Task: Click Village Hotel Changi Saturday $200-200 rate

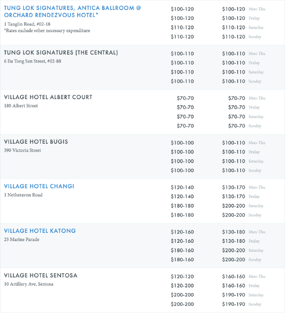Action: click(x=233, y=206)
